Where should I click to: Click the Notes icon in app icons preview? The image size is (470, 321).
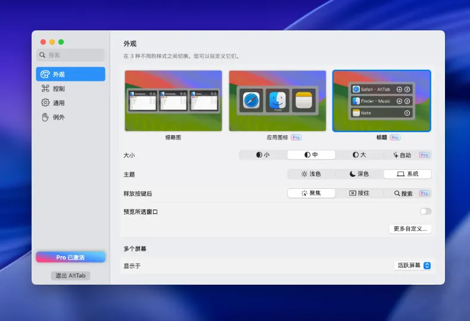(x=304, y=101)
